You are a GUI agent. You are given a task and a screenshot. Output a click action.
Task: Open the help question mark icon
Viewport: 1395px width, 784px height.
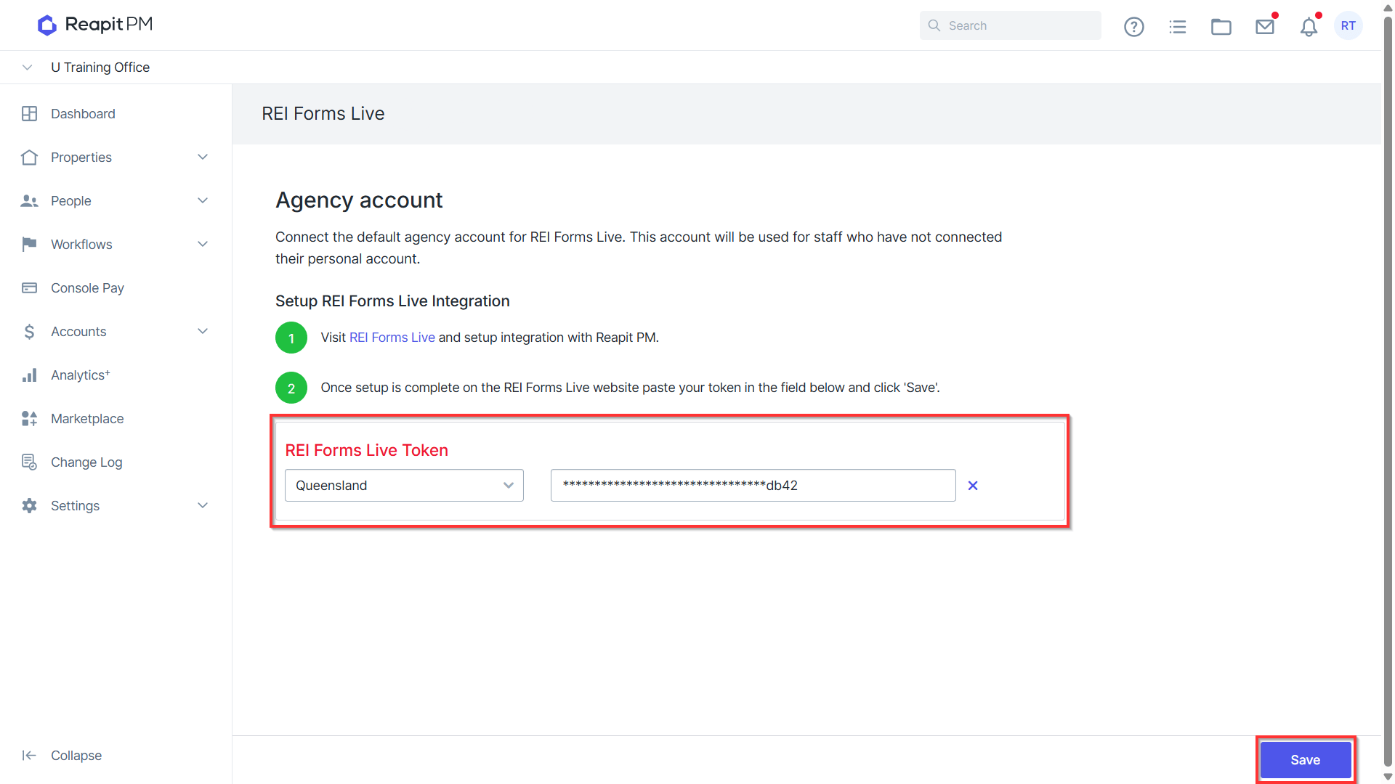tap(1133, 27)
